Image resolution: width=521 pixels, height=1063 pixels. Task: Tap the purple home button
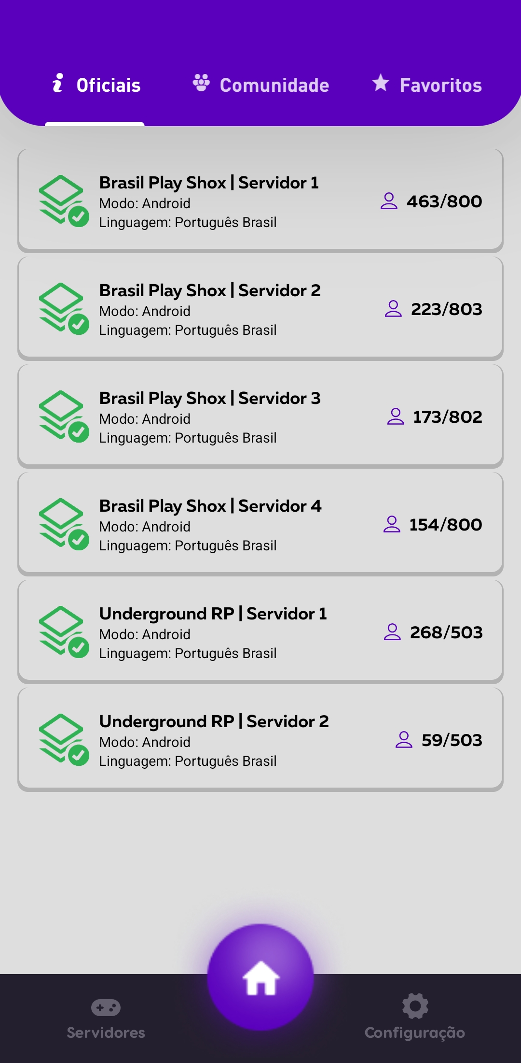coord(260,977)
